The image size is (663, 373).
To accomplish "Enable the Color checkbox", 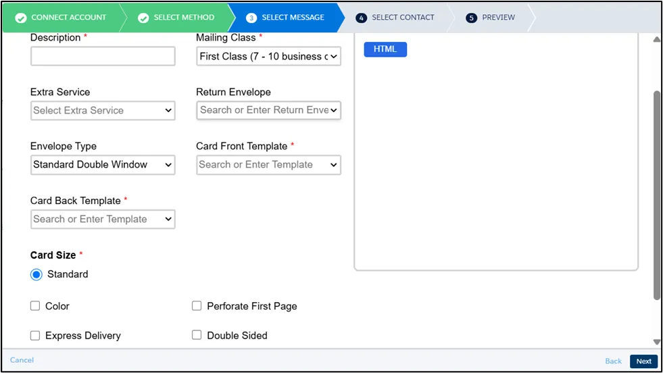I will click(35, 306).
